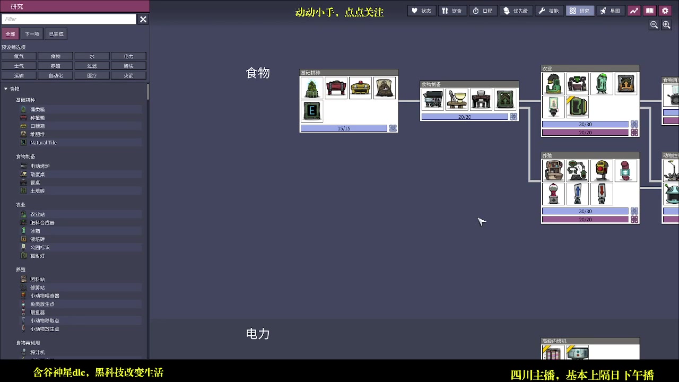679x382 pixels.
Task: Select 藻类箱 in the sidebar list
Action: click(81, 109)
